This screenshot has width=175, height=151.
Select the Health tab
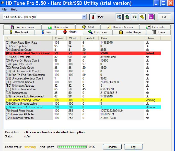(x=70, y=32)
